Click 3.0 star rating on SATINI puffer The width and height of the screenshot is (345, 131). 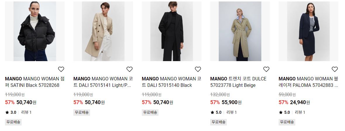click(x=11, y=112)
